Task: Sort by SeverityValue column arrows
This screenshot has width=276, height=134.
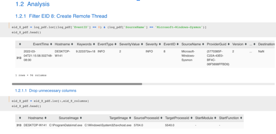Action: [x=142, y=44]
